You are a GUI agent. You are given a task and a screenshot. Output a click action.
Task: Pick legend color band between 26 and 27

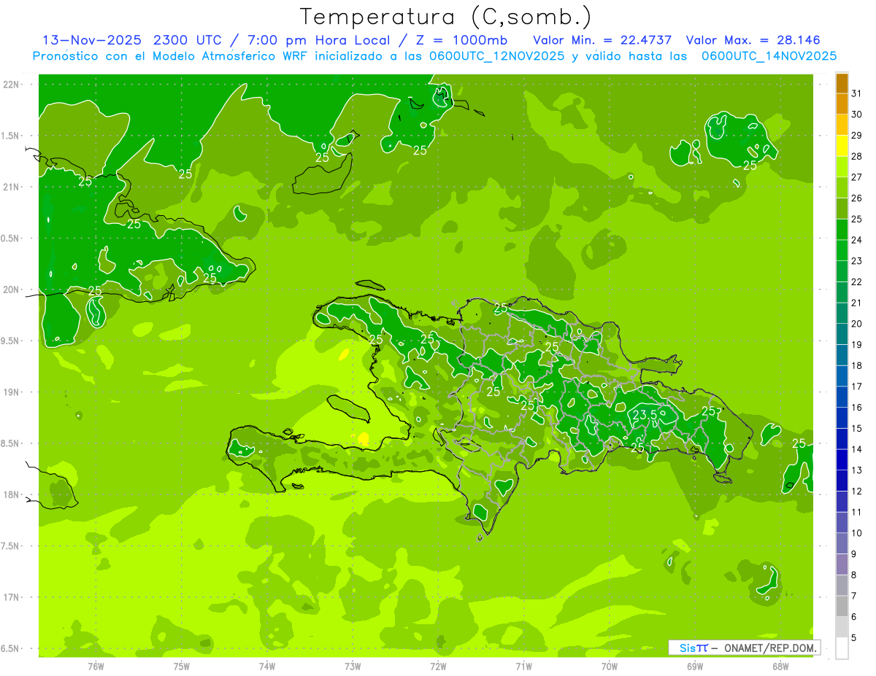click(x=842, y=188)
